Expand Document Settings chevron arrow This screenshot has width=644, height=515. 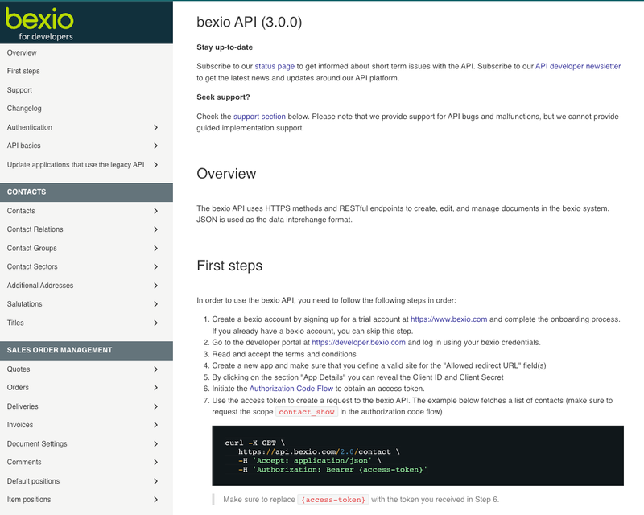pyautogui.click(x=155, y=444)
